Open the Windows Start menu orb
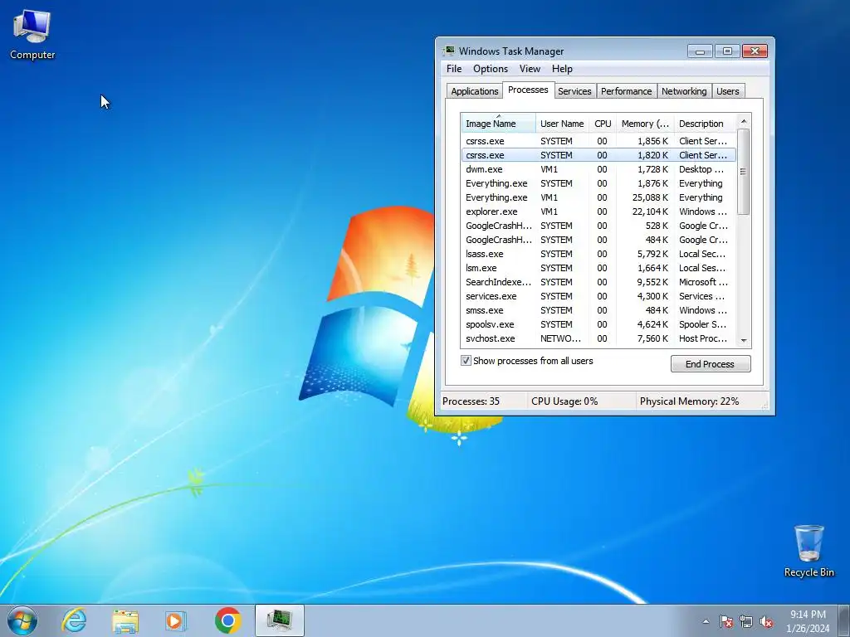 coord(22,620)
